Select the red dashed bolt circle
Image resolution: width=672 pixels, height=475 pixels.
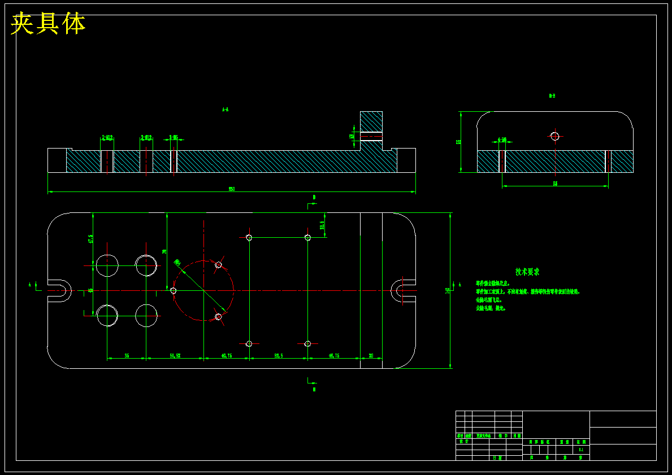tap(203, 290)
